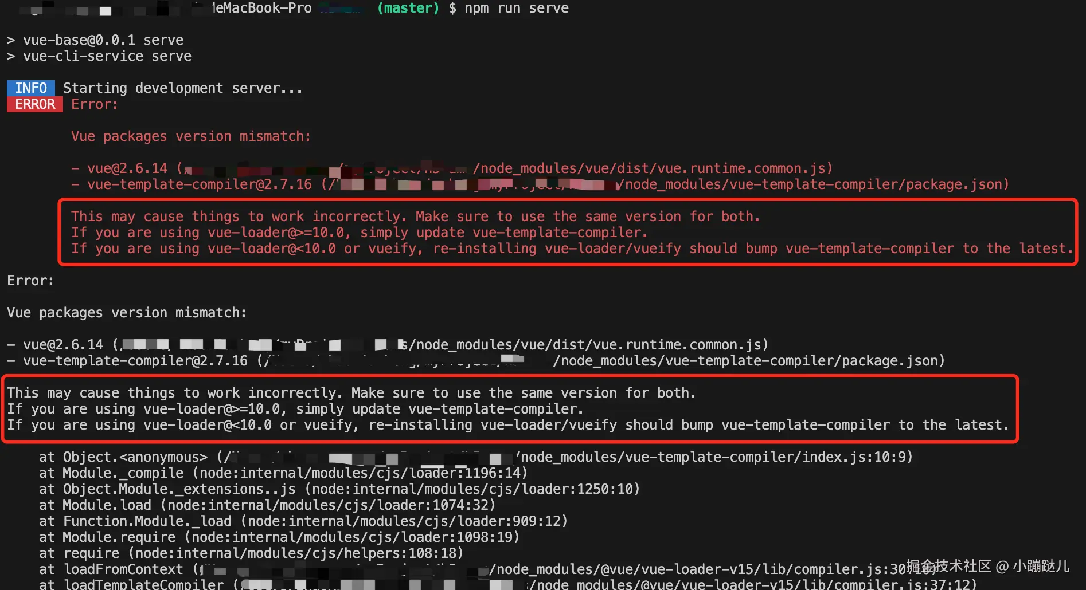Click 'at Module.load' stack trace line
This screenshot has width=1086, height=590.
pyautogui.click(x=267, y=505)
